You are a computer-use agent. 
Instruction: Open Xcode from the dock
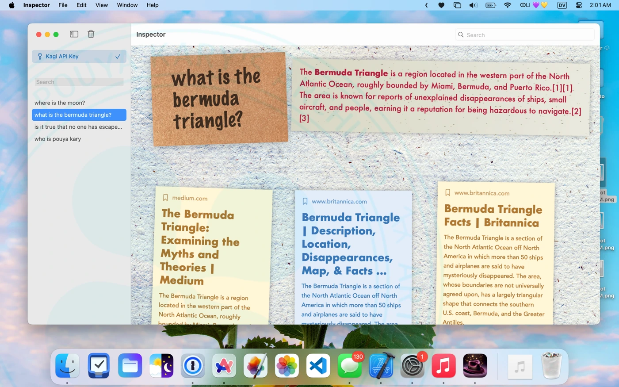(381, 366)
